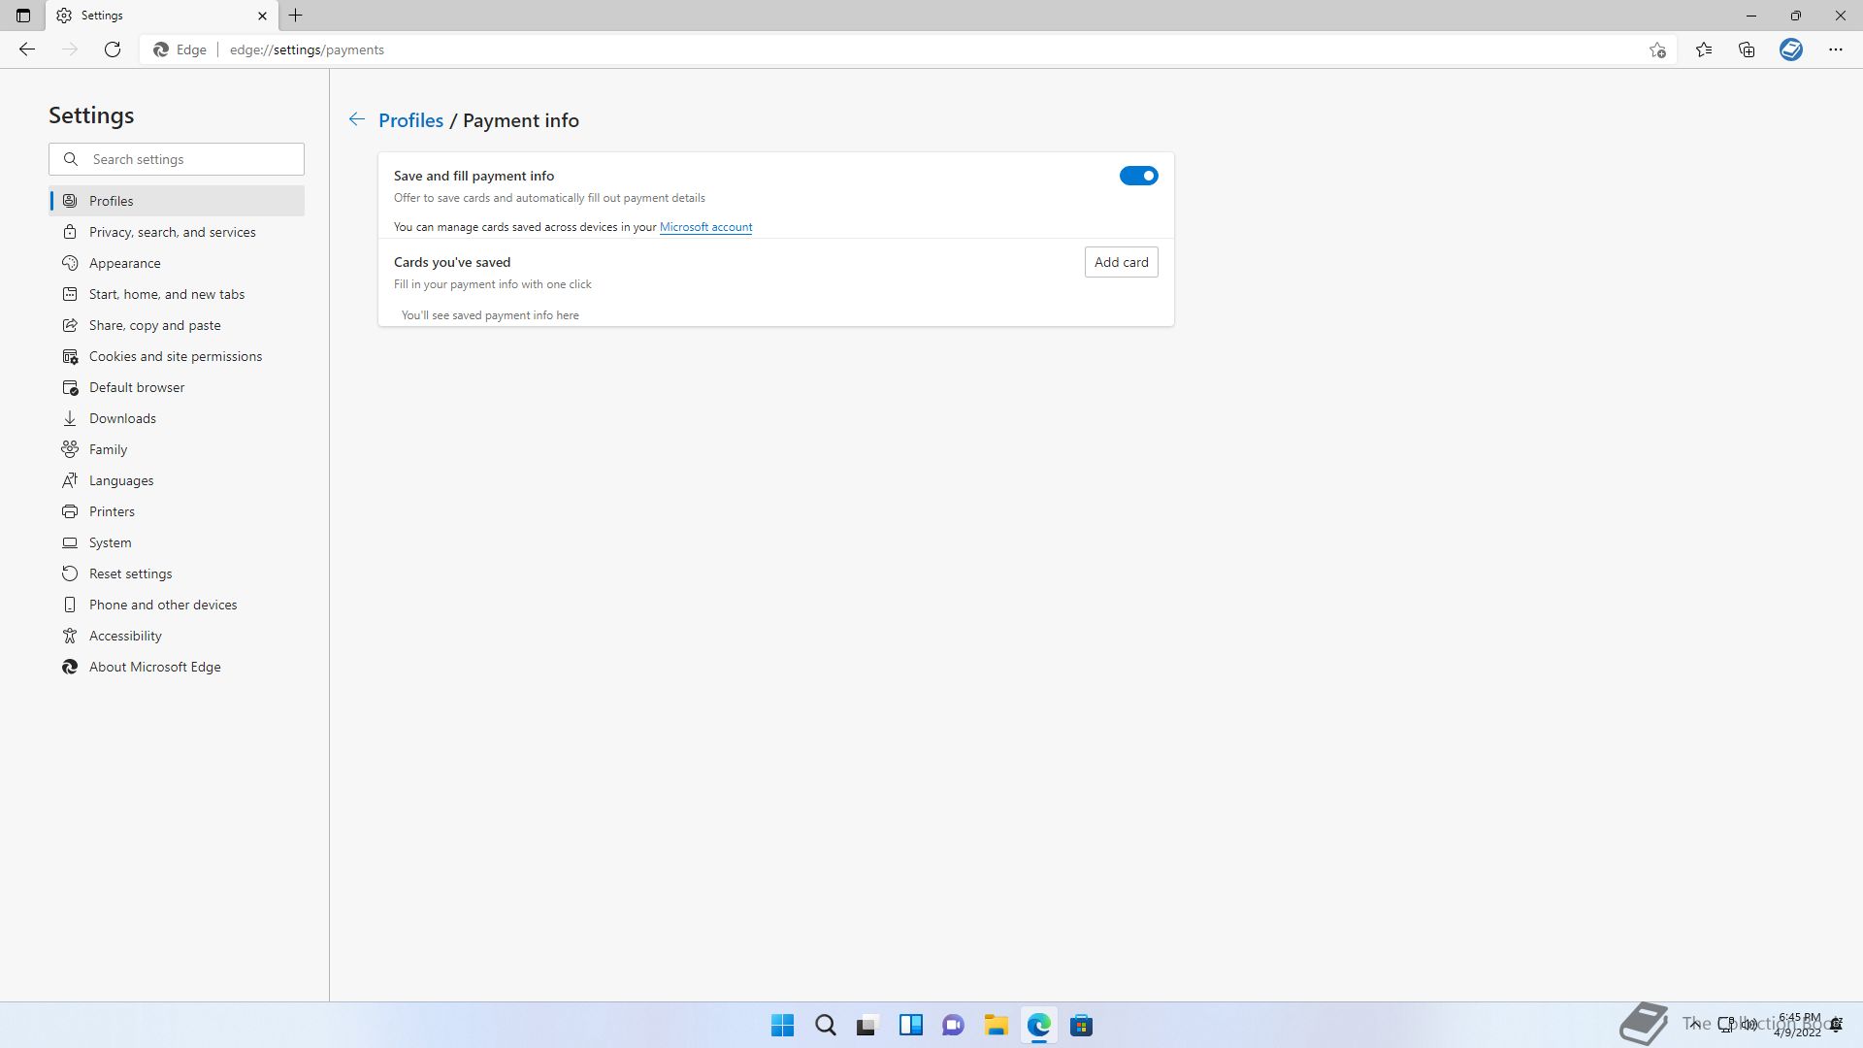The image size is (1863, 1048).
Task: Add this page to favorites star
Action: click(1657, 49)
